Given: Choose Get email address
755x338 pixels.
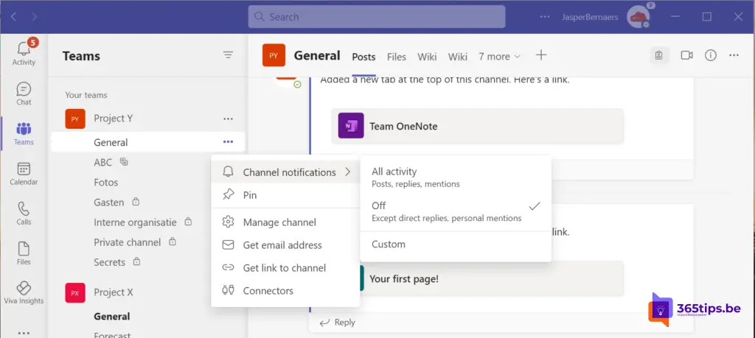Looking at the screenshot, I should [x=285, y=245].
